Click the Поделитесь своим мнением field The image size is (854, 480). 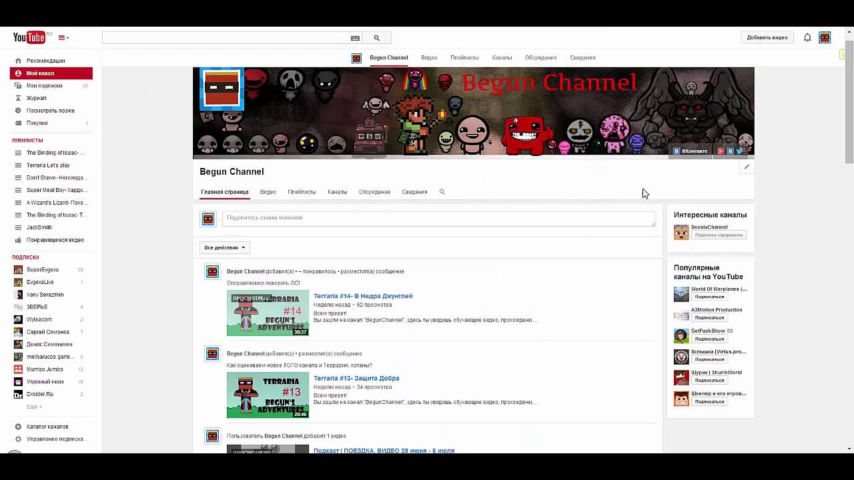[x=439, y=219]
